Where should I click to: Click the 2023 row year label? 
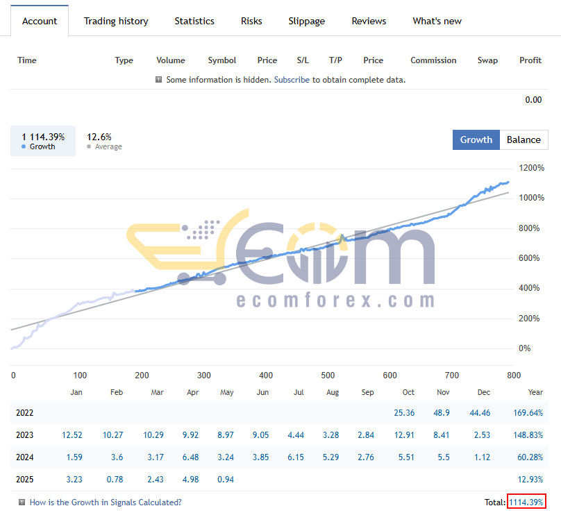coord(25,435)
